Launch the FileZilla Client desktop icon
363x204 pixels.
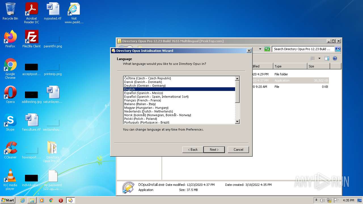[x=31, y=39]
